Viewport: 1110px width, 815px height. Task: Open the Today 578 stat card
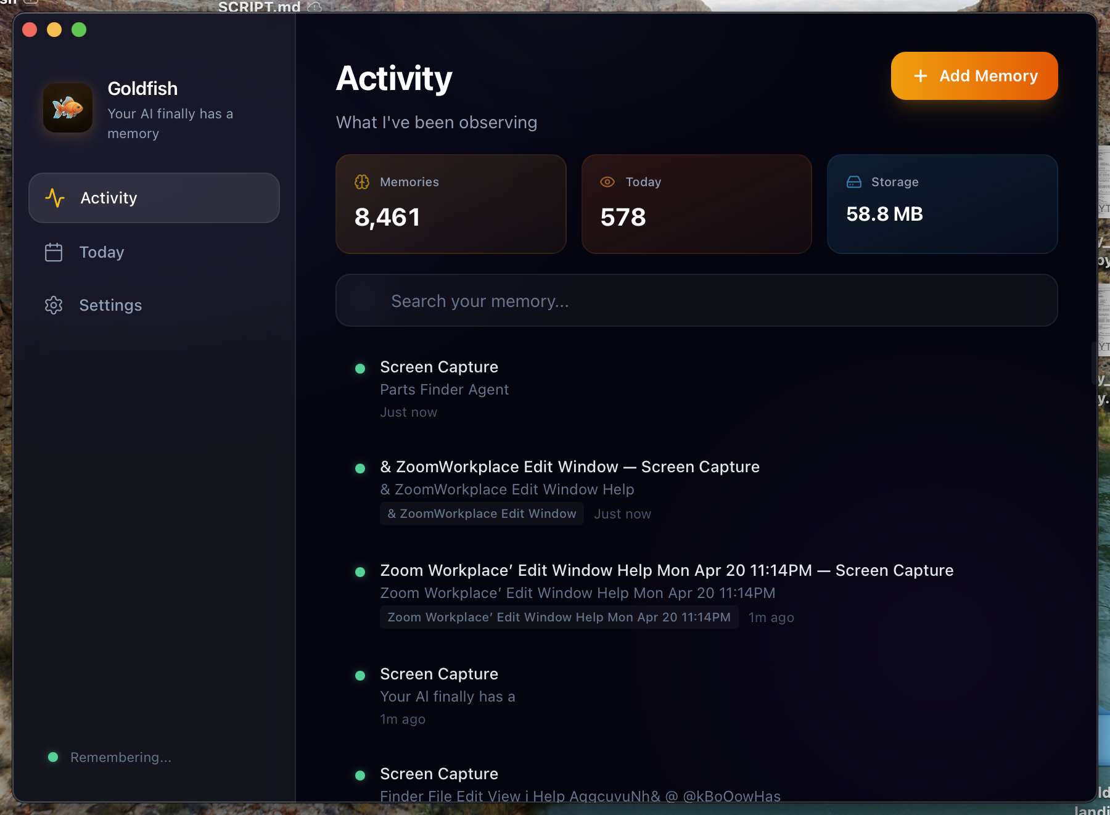[x=697, y=204]
